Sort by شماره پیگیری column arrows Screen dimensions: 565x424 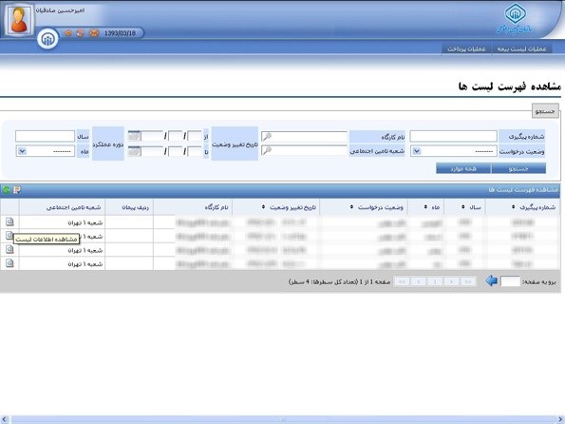tap(513, 206)
